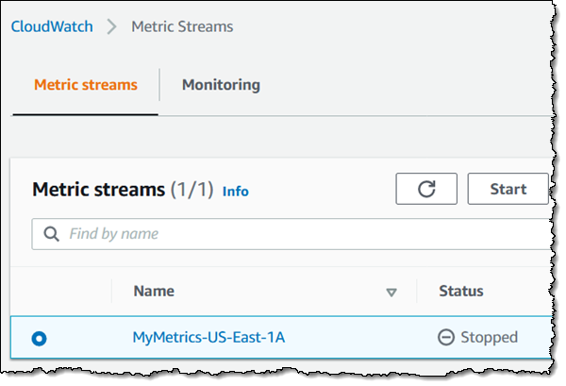Click the breadcrumb chevron separator

(x=111, y=26)
